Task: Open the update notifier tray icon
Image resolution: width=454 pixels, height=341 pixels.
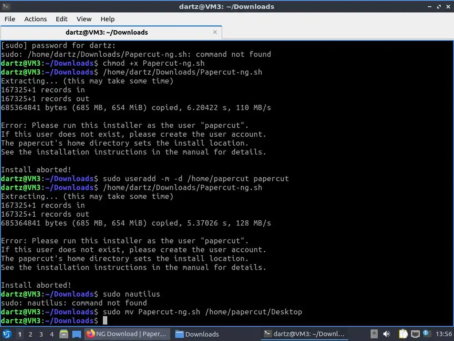Action: click(x=427, y=333)
